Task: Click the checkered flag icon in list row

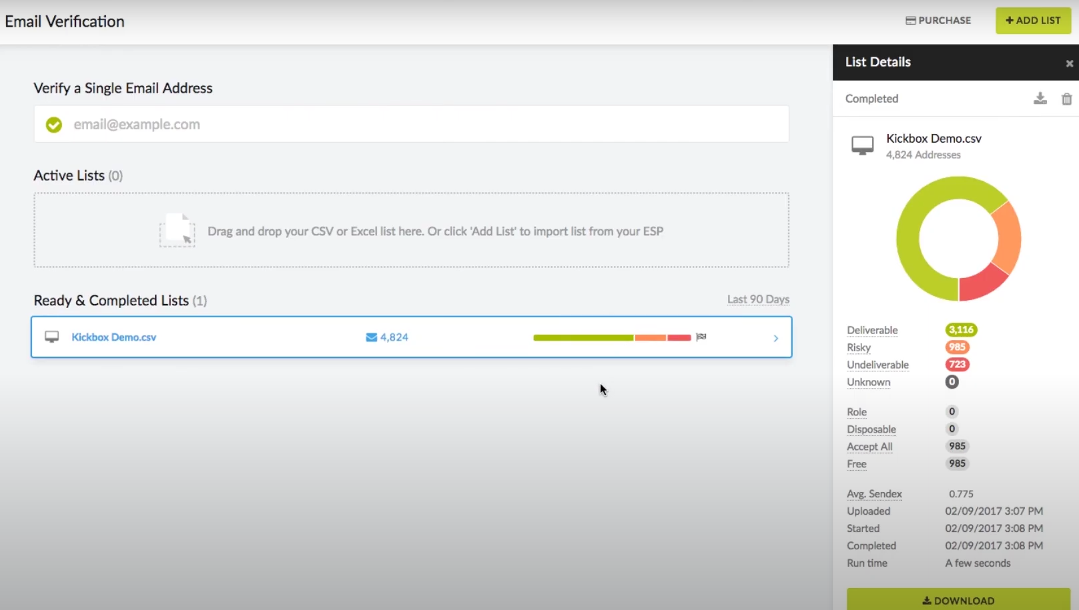Action: pyautogui.click(x=701, y=337)
